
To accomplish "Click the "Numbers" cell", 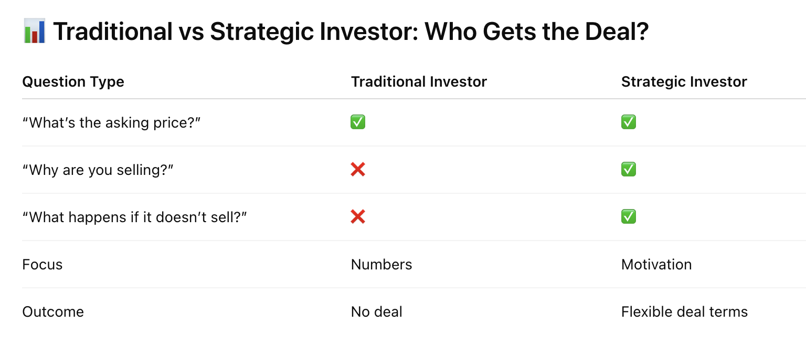I will pos(381,265).
